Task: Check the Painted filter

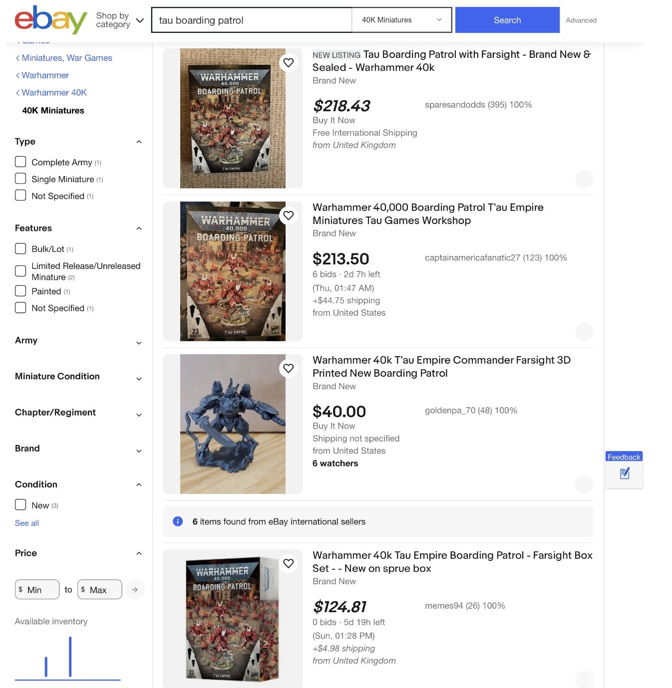Action: click(x=20, y=290)
